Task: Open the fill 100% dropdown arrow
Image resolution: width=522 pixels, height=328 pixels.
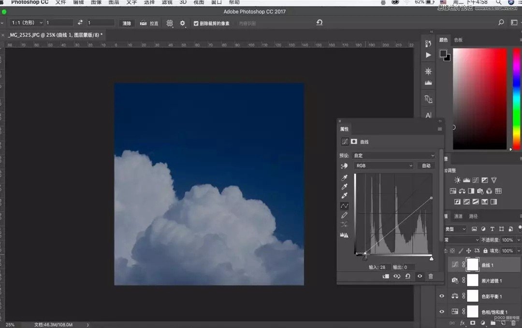Action: pos(518,251)
